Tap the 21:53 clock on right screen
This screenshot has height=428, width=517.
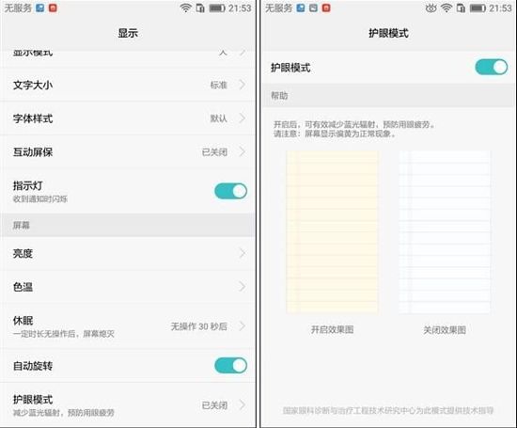[500, 8]
